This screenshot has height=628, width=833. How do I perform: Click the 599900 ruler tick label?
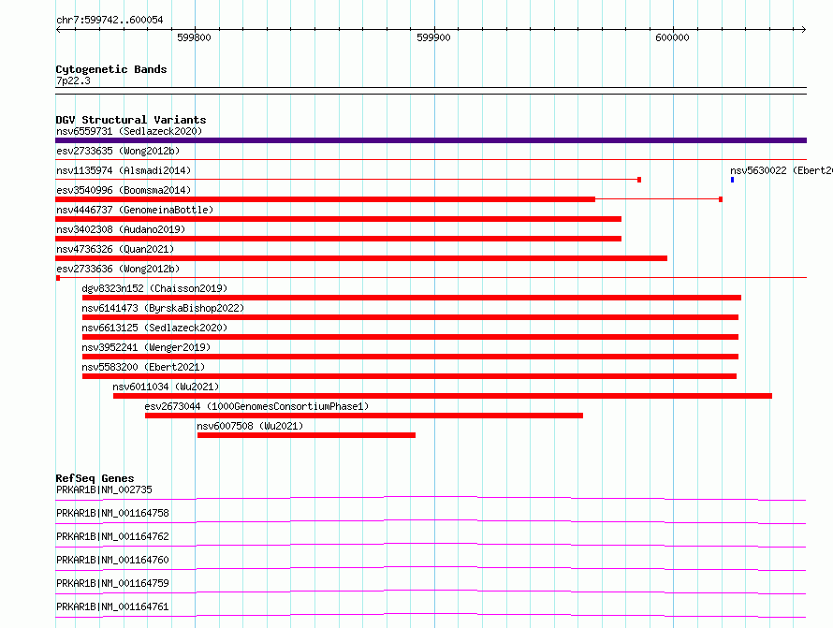[x=433, y=37]
